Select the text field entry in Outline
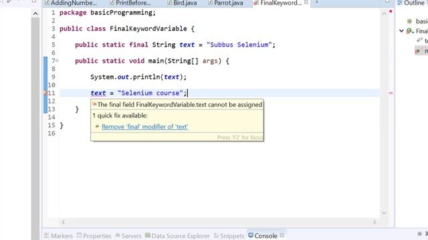Image resolution: width=428 pixels, height=240 pixels. (x=423, y=41)
